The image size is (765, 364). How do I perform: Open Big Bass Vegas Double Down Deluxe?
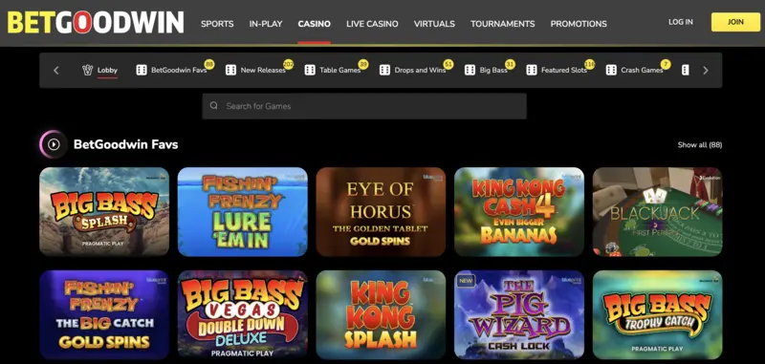pos(243,314)
